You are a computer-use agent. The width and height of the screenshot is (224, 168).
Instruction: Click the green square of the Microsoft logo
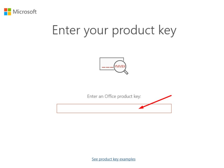pyautogui.click(x=9, y=10)
